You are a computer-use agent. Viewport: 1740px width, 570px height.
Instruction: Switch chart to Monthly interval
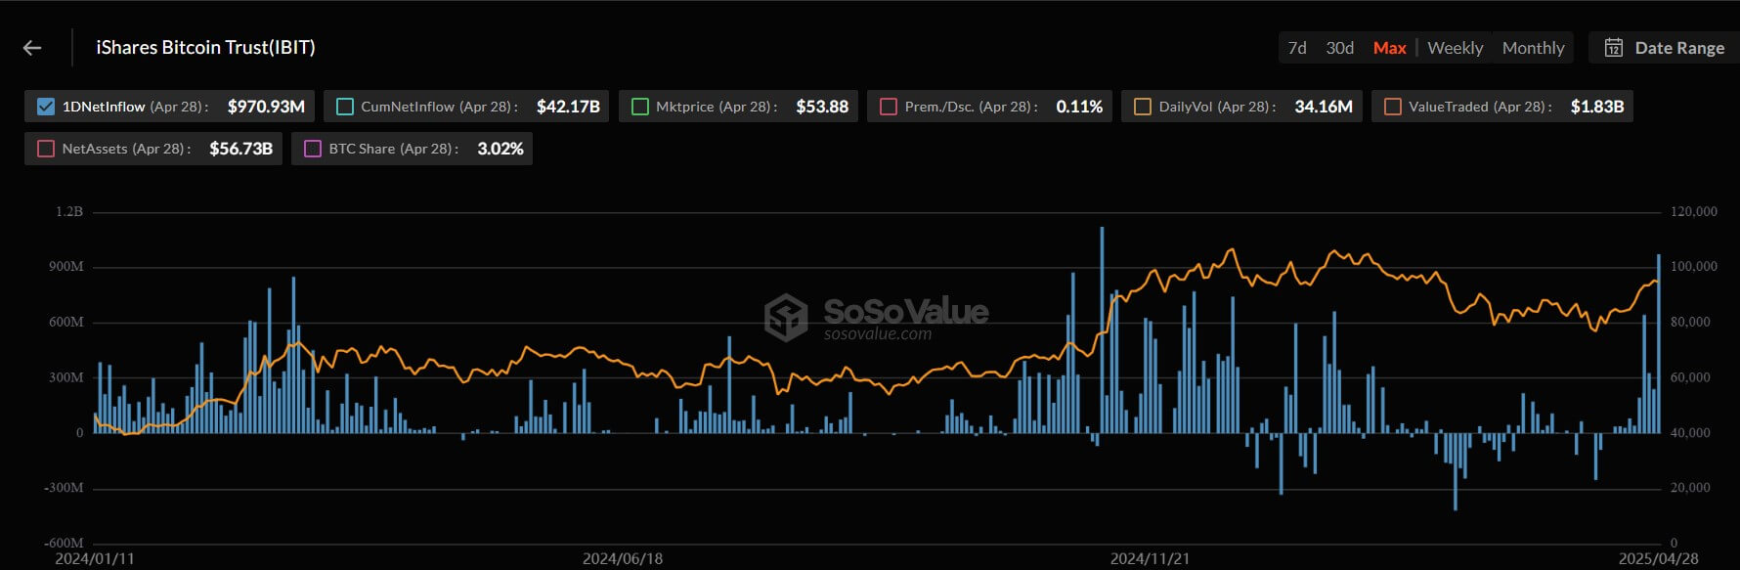point(1533,48)
